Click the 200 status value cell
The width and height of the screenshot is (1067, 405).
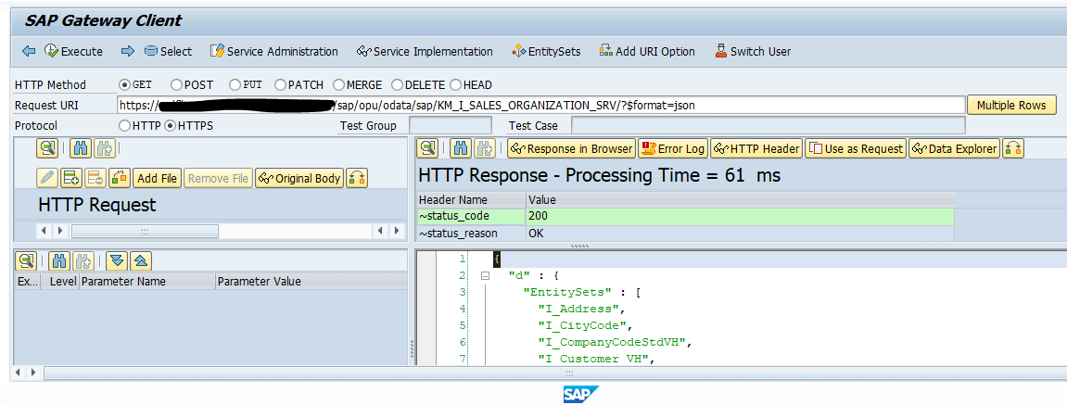741,217
